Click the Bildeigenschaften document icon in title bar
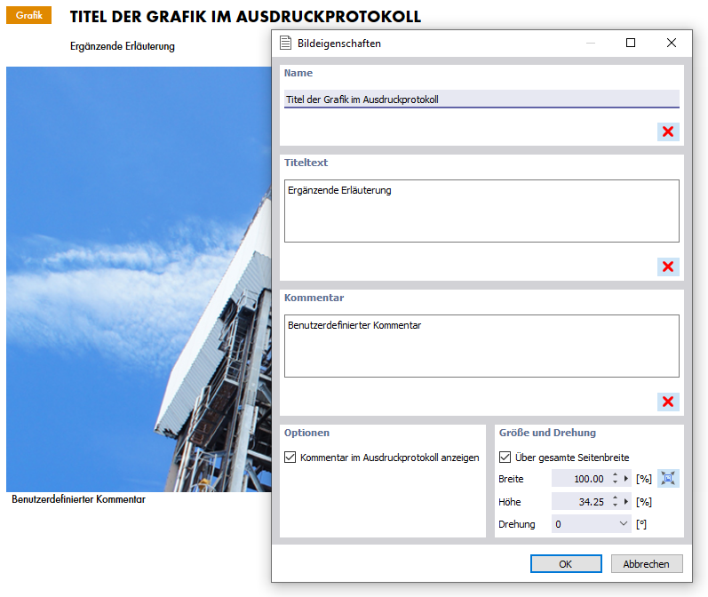The image size is (708, 597). click(x=285, y=43)
